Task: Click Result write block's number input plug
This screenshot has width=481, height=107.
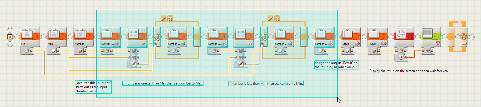Action: pyautogui.click(x=343, y=51)
